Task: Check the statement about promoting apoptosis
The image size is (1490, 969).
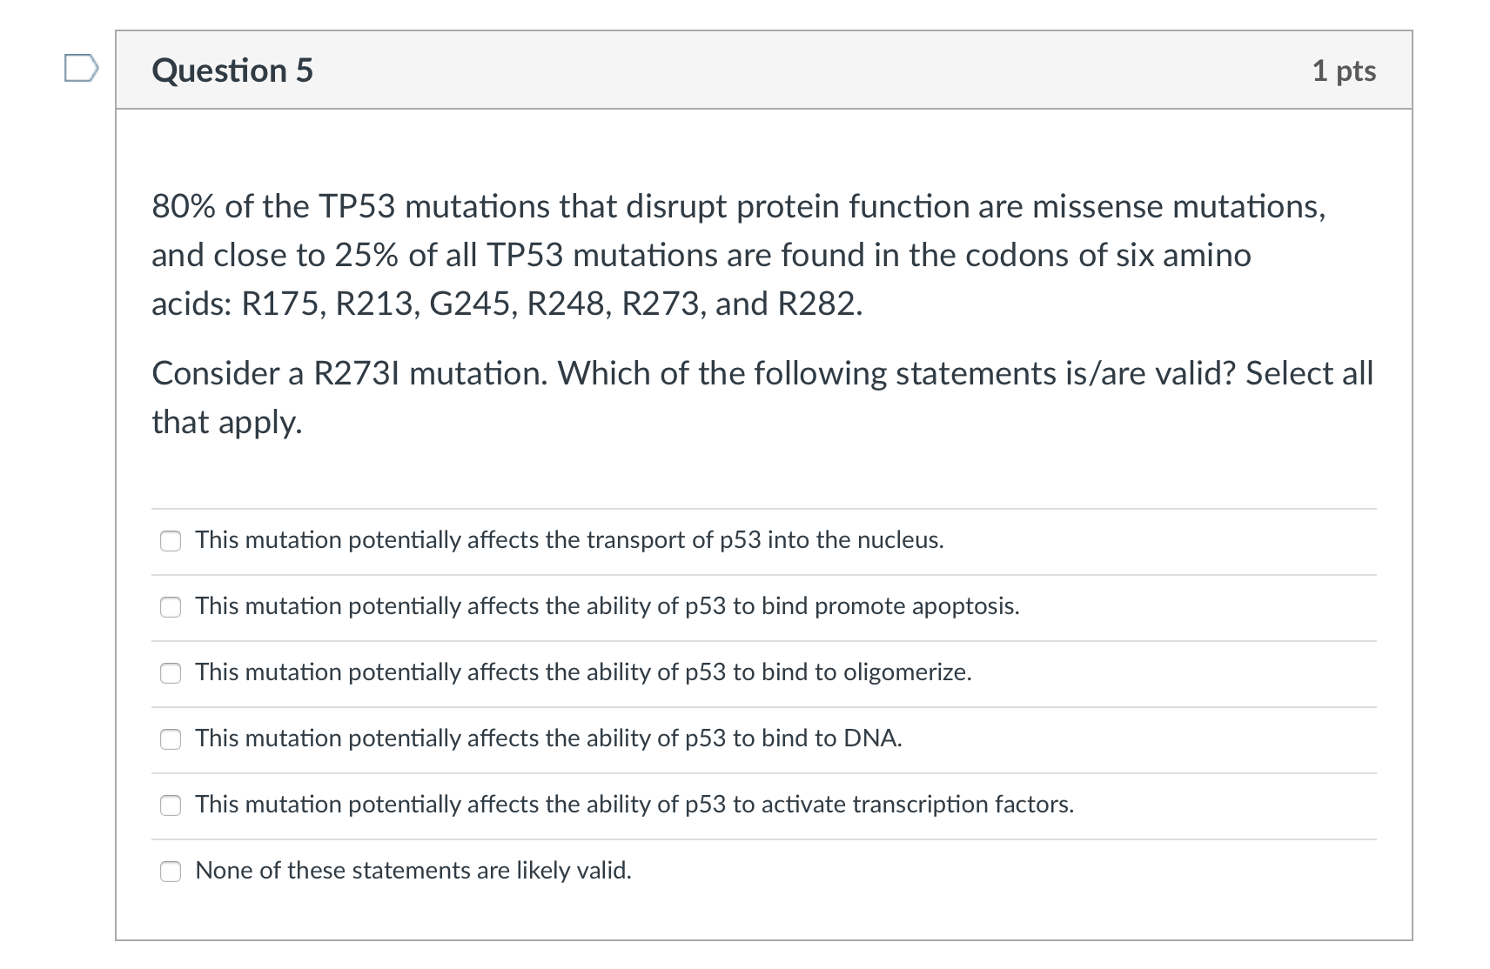Action: [171, 607]
